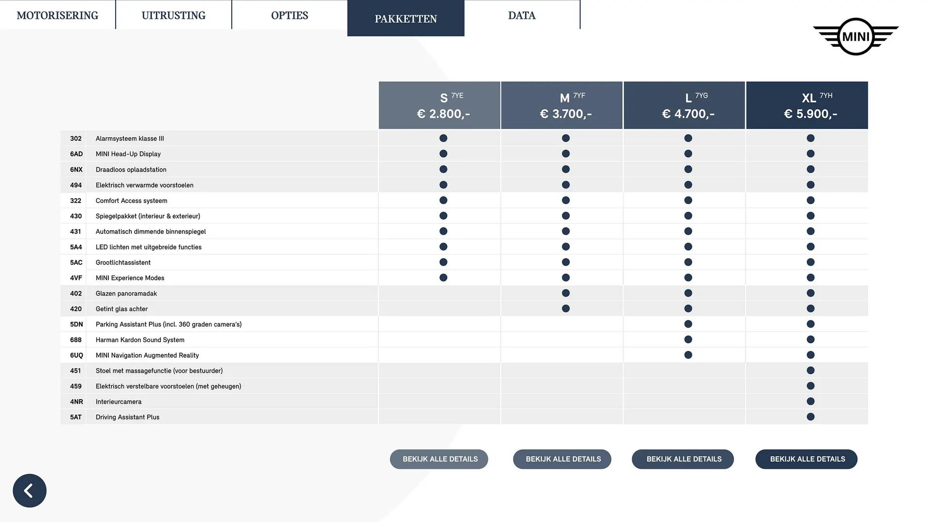The height and width of the screenshot is (522, 929).
Task: View all details for package M
Action: pos(562,459)
